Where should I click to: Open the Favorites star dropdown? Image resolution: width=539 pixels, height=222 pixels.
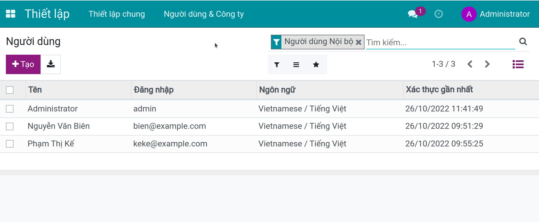click(316, 65)
